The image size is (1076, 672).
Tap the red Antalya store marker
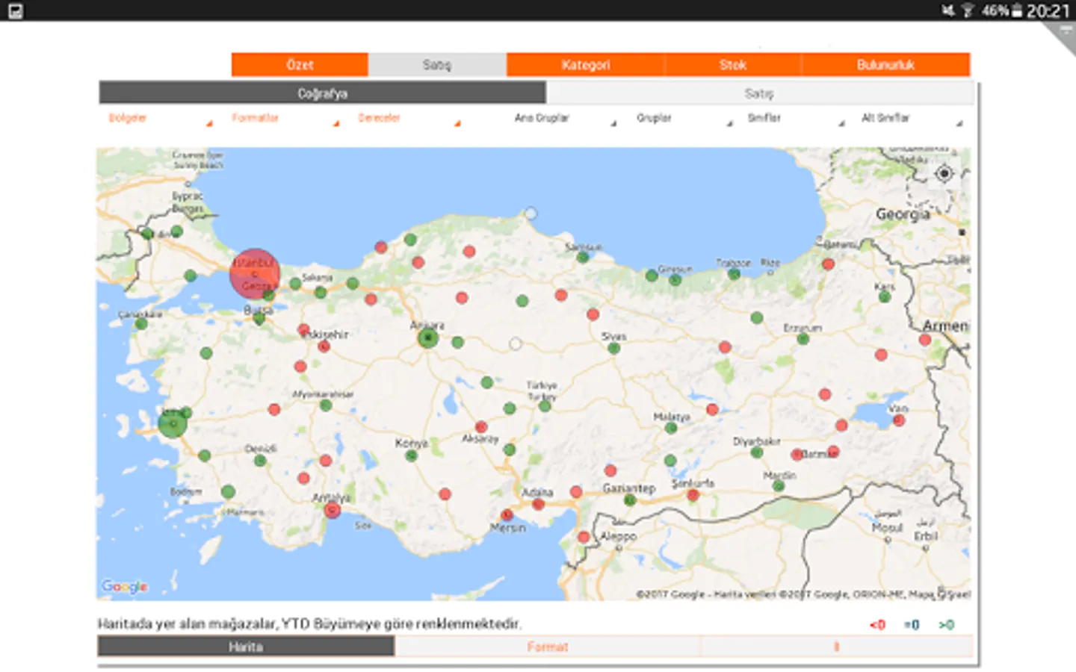point(333,510)
